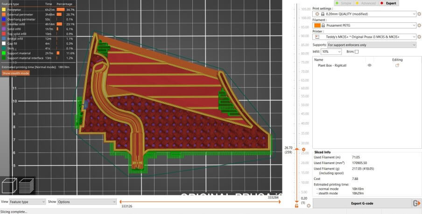The width and height of the screenshot is (422, 214).
Task: Click the Export G-code button
Action: [x=362, y=203]
